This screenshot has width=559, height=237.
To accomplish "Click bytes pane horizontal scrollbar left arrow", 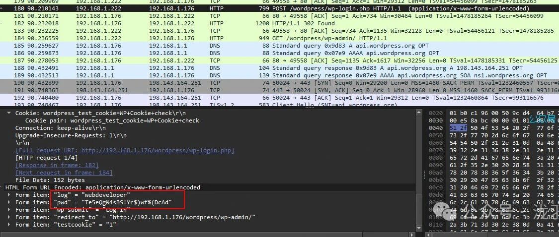I will (429, 235).
